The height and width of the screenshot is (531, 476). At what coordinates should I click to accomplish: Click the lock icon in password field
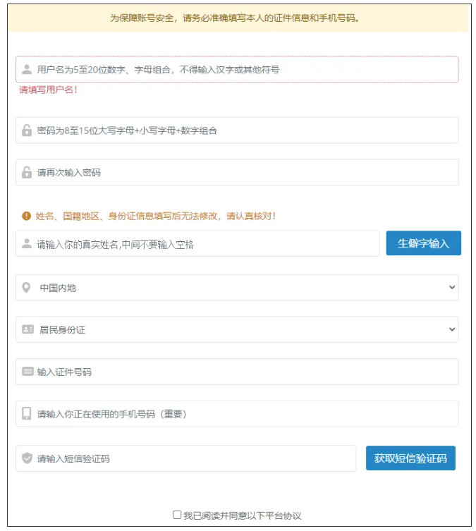pyautogui.click(x=27, y=130)
